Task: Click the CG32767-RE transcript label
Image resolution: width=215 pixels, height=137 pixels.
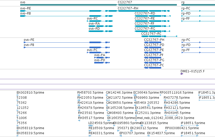Action: click(x=145, y=19)
